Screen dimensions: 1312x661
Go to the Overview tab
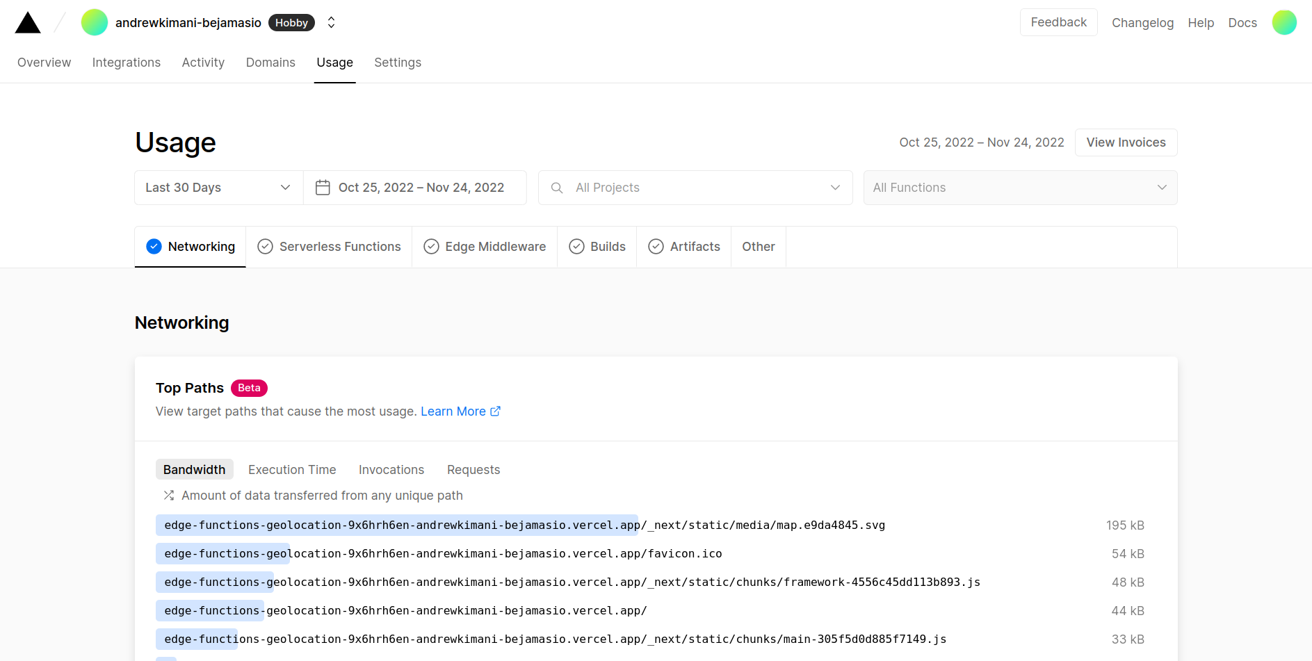click(x=44, y=63)
